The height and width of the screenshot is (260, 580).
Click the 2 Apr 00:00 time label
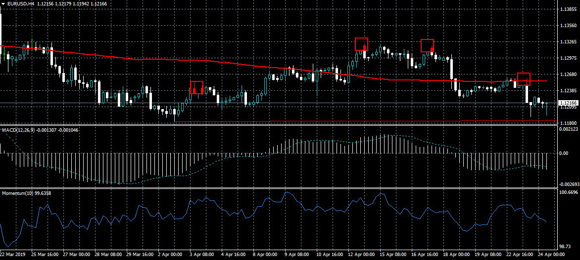(171, 255)
